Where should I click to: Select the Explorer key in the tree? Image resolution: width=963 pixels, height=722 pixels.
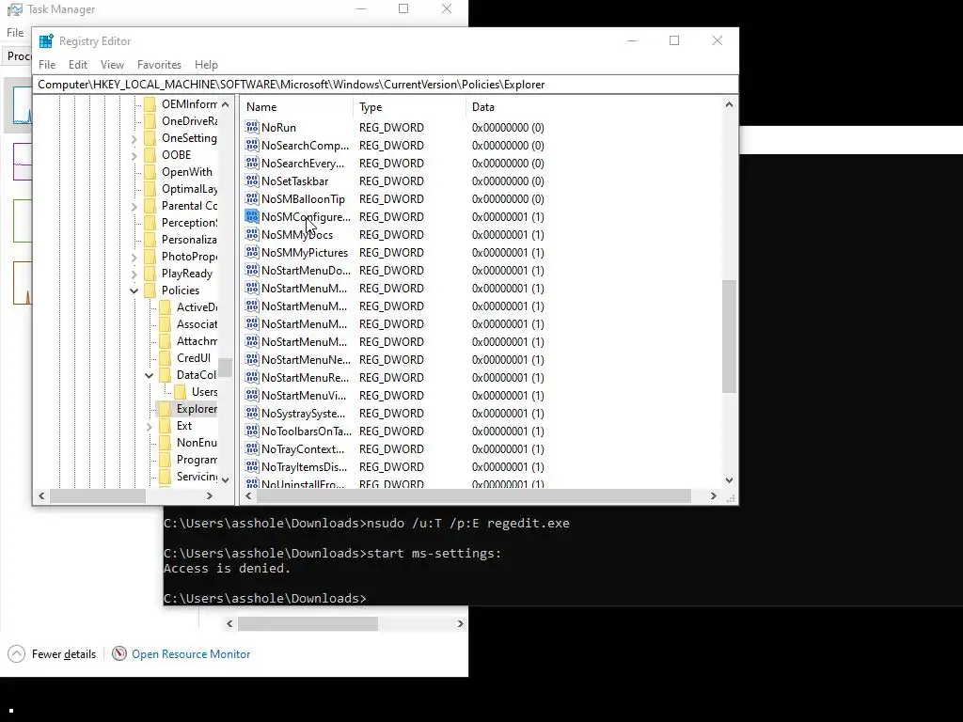click(x=197, y=409)
